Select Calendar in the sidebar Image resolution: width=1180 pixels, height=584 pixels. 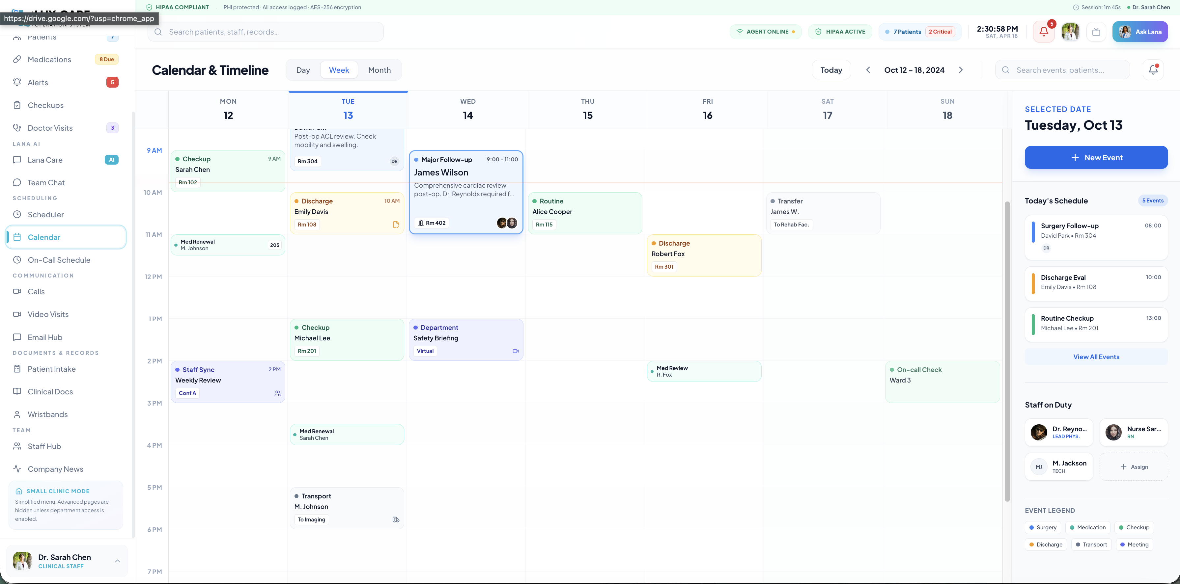click(66, 237)
